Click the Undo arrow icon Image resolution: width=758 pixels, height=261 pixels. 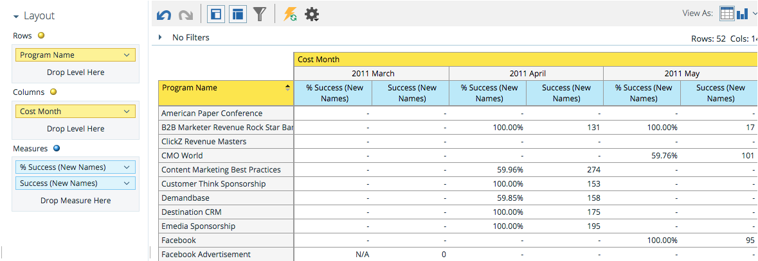point(164,14)
